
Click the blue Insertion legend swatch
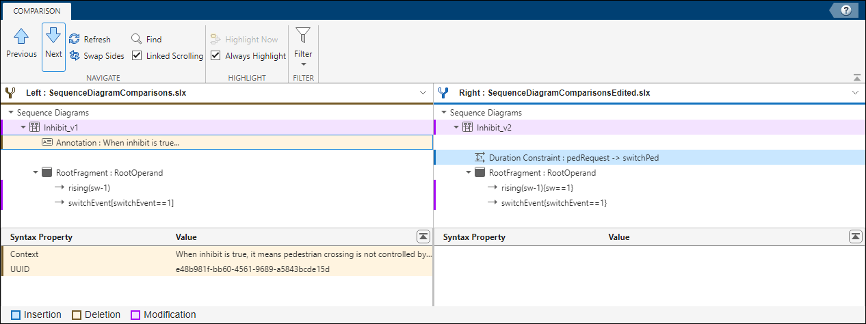tap(15, 315)
